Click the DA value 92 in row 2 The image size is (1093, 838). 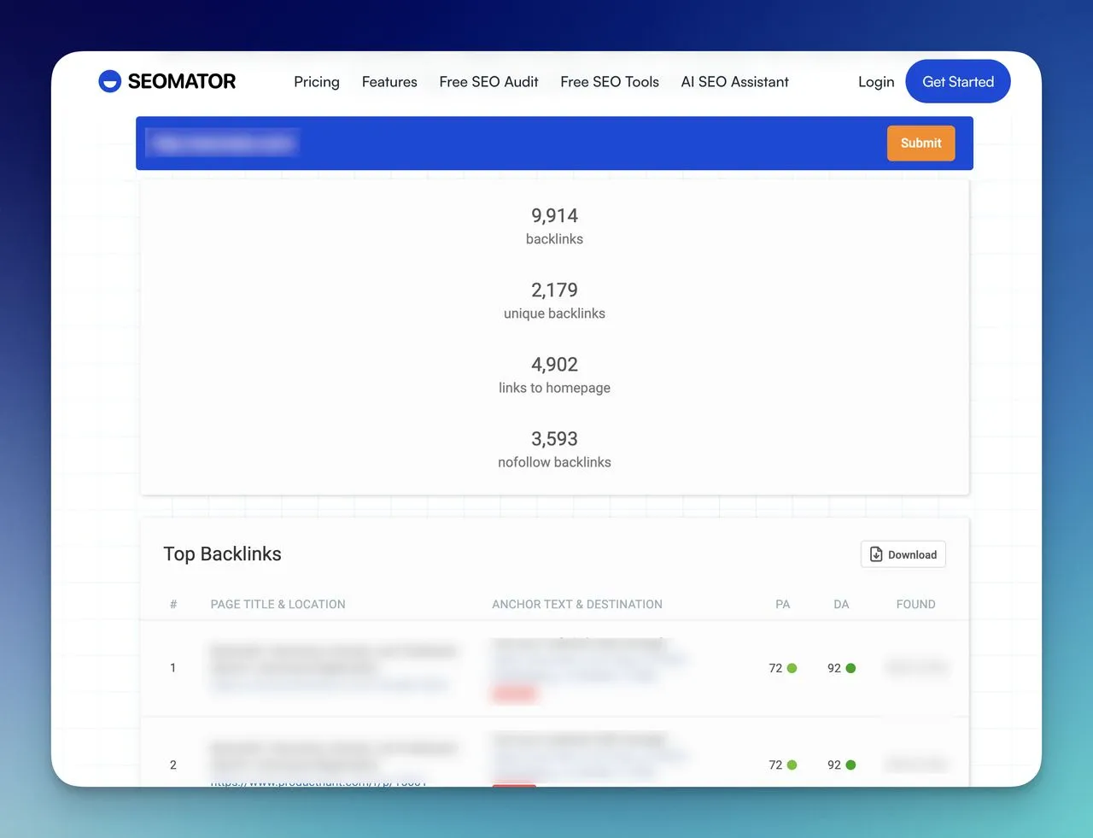click(x=834, y=765)
